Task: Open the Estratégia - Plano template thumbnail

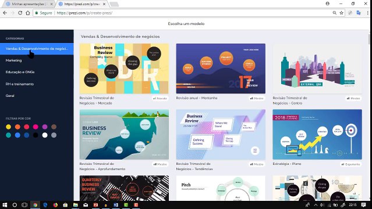Action: pyautogui.click(x=317, y=134)
